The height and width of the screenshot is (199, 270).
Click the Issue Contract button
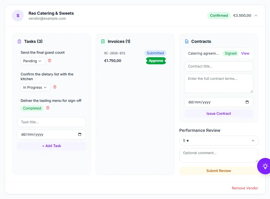point(219,114)
